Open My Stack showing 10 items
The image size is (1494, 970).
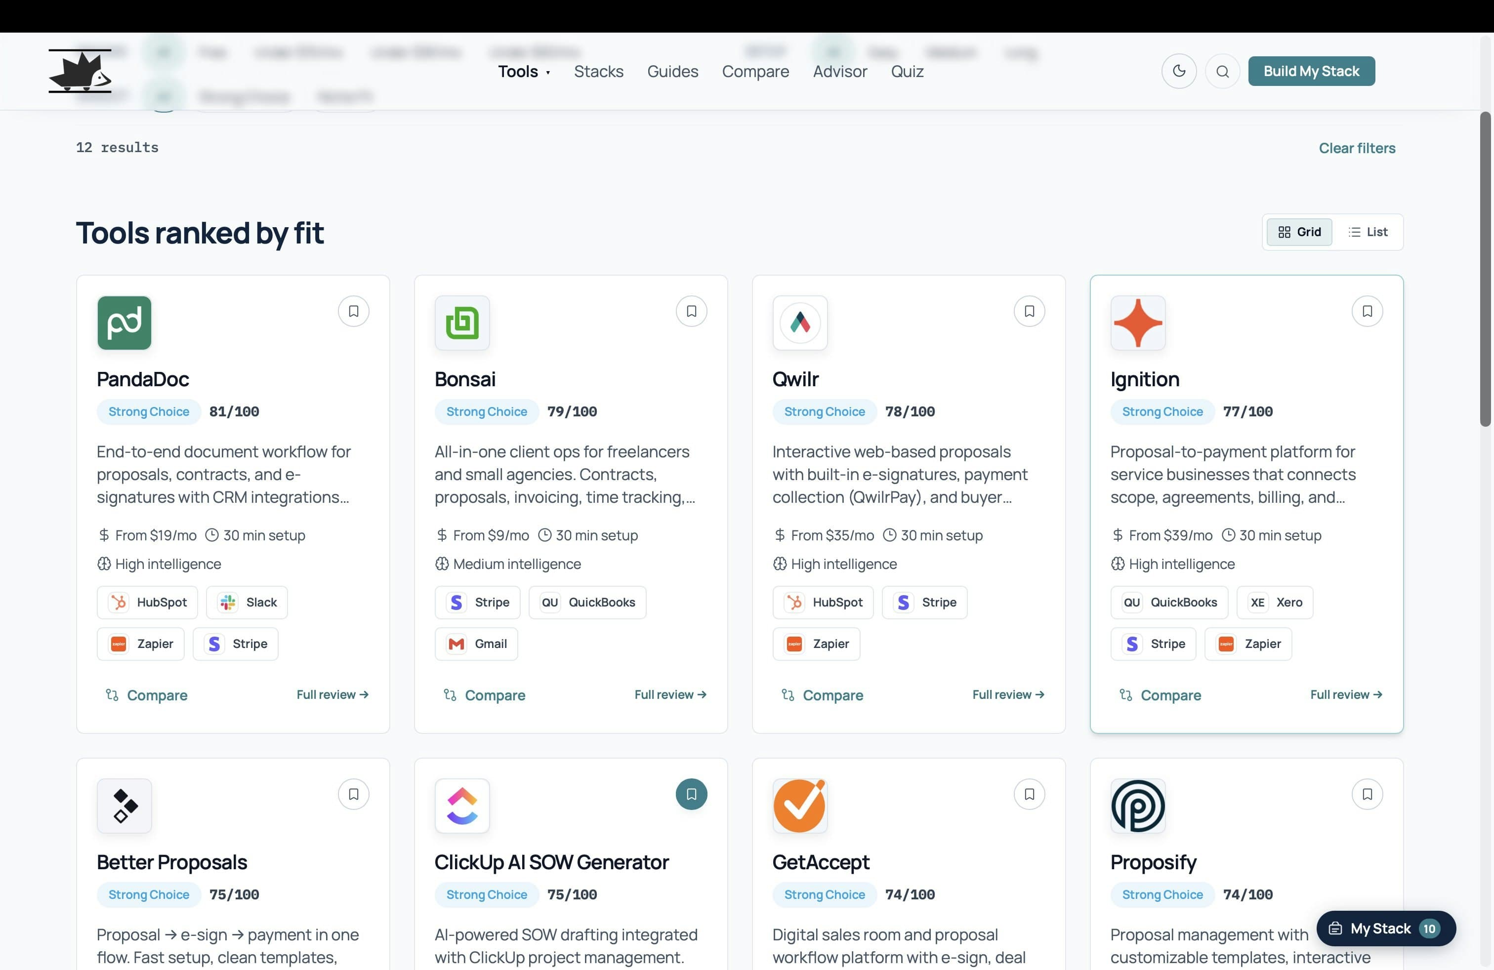[1385, 929]
